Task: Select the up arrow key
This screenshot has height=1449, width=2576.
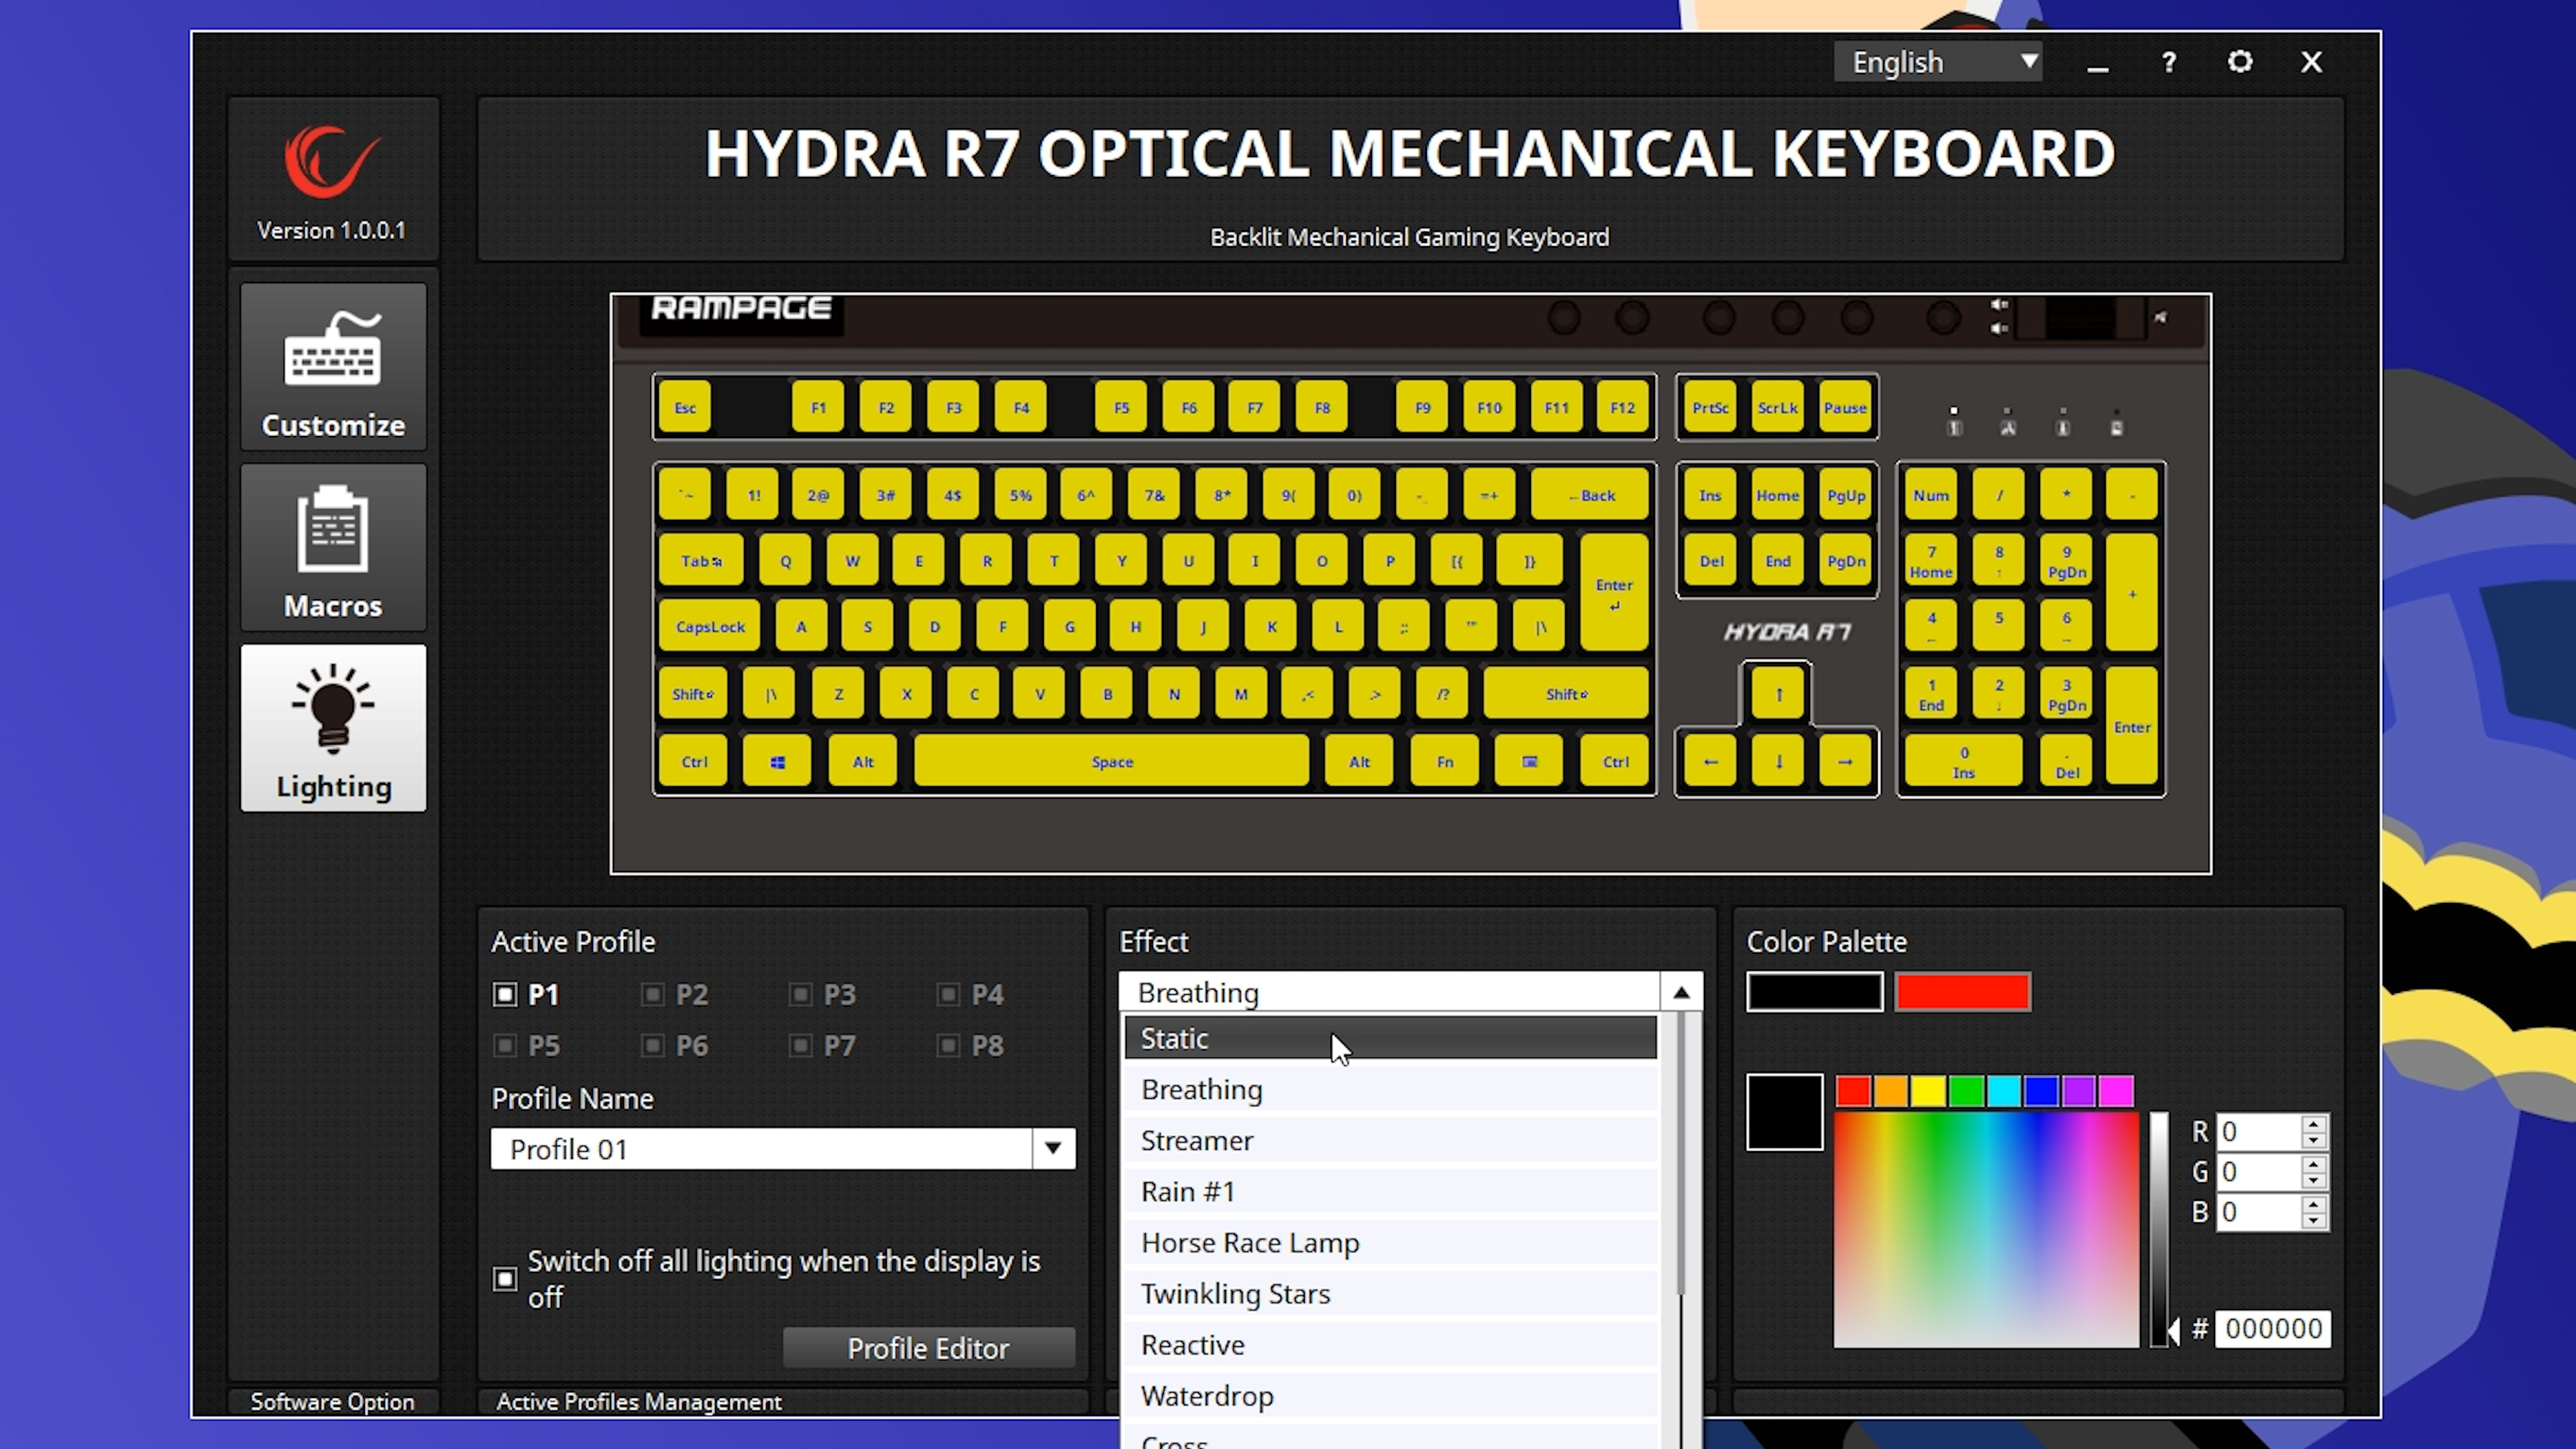Action: point(1778,693)
